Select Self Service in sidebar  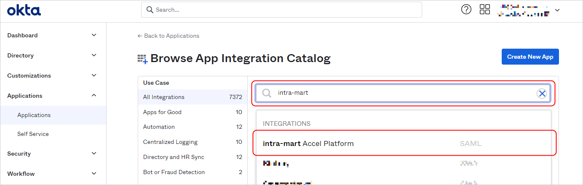pos(33,134)
